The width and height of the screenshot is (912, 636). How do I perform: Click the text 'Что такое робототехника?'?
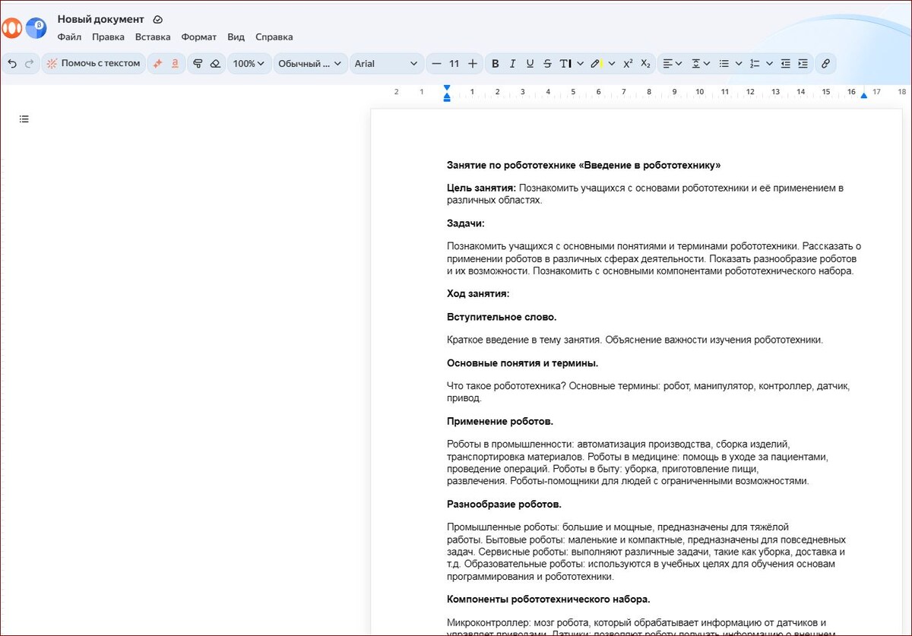click(506, 386)
